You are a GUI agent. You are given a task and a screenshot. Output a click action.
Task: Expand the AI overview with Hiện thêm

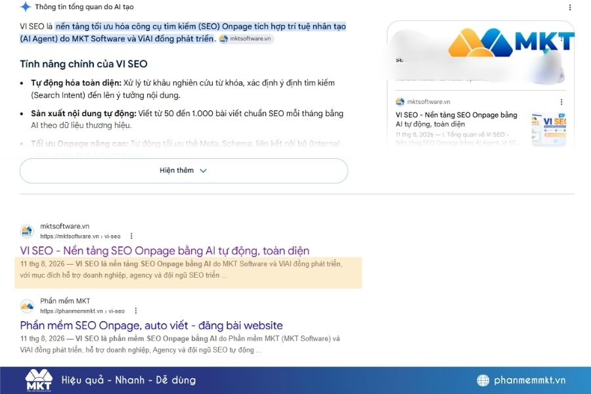coord(184,171)
